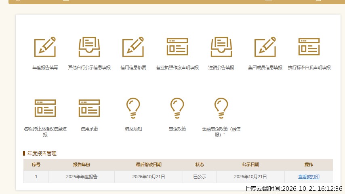The image size is (345, 194).
Task: Click the 填报须知 label
Action: pos(133,129)
